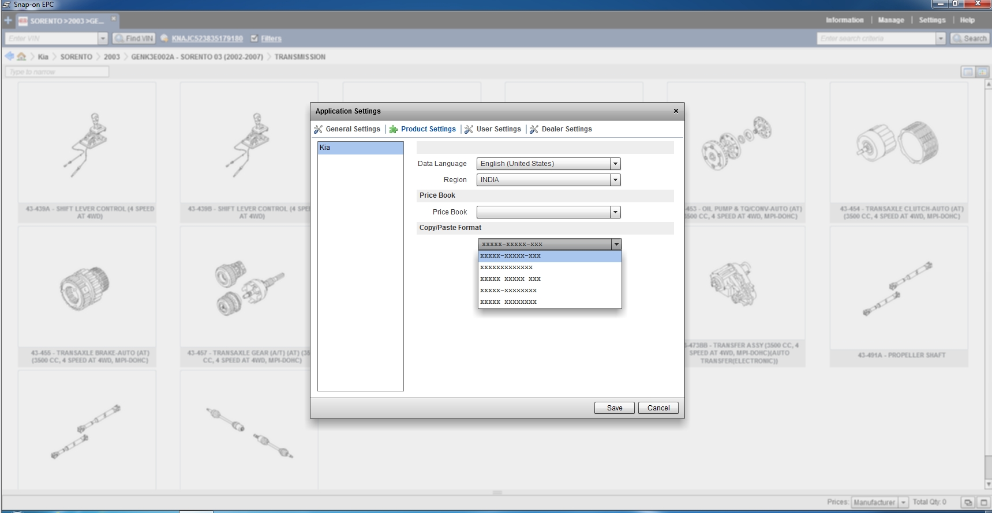This screenshot has width=992, height=513.
Task: Click the User Settings tools icon
Action: pos(469,129)
